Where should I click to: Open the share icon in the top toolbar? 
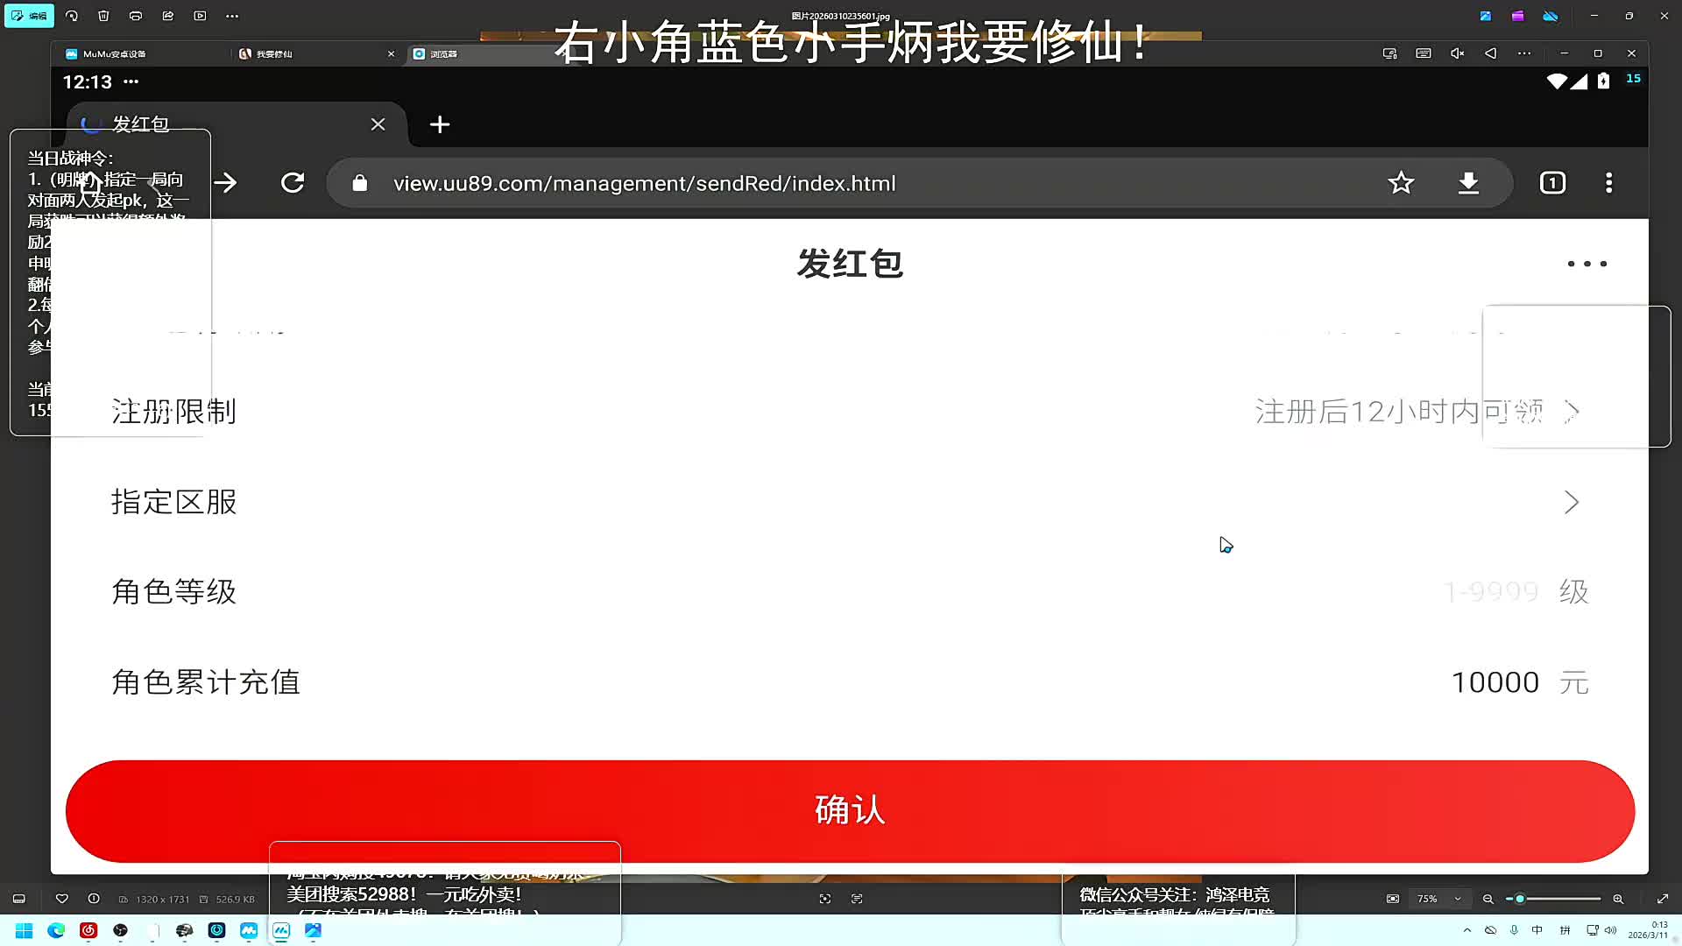pyautogui.click(x=168, y=16)
